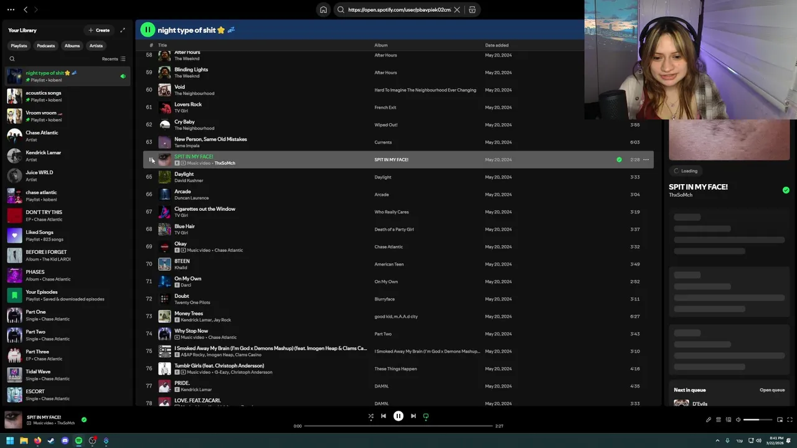Select the Tidal Wave single in library
The height and width of the screenshot is (448, 797).
pyautogui.click(x=68, y=375)
